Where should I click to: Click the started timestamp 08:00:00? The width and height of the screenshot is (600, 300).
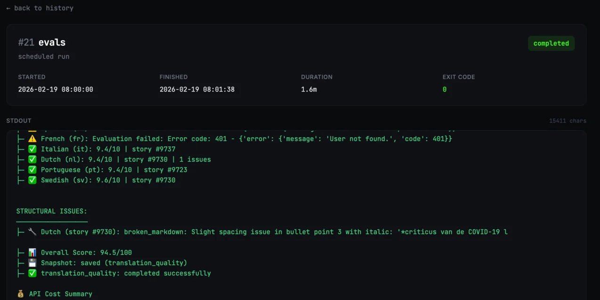point(56,89)
